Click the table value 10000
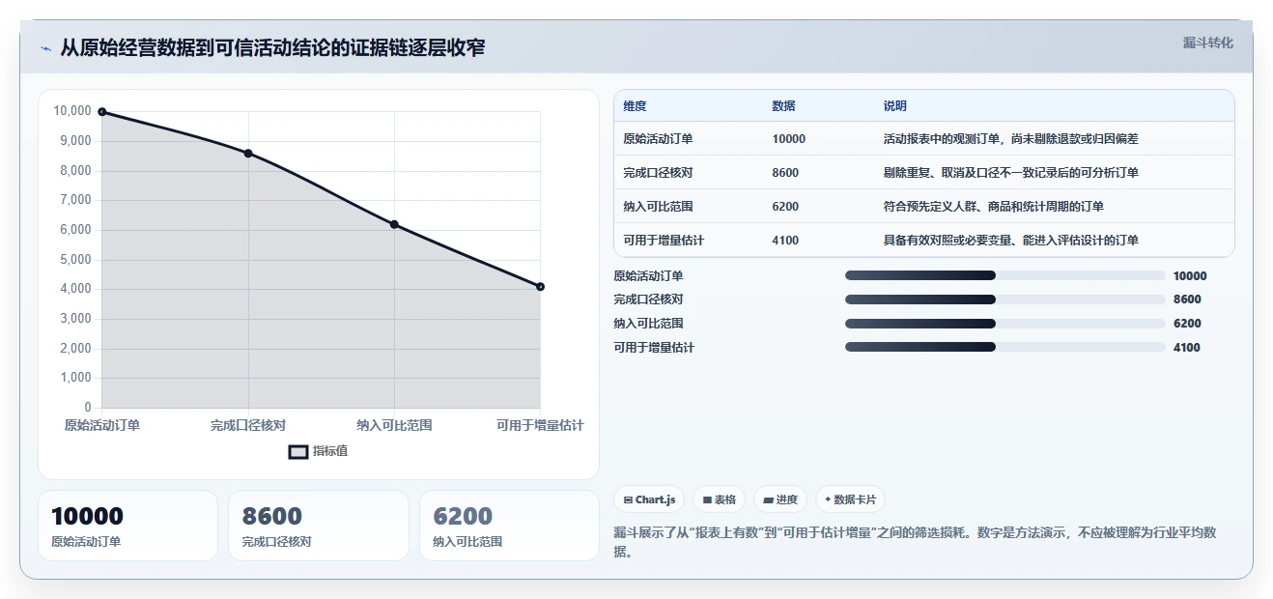This screenshot has width=1273, height=599. [788, 139]
